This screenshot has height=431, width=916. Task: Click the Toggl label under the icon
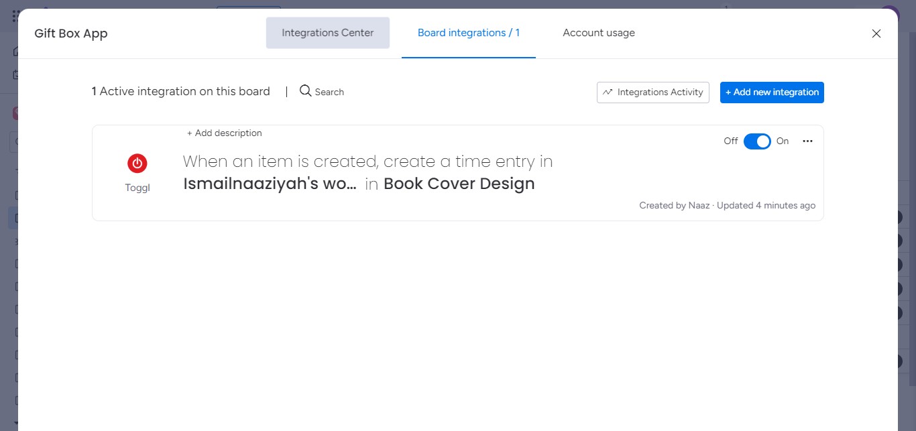[x=137, y=188]
